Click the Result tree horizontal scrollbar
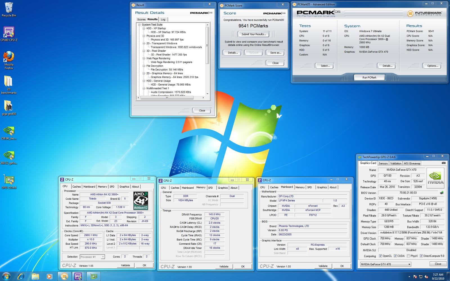Image resolution: width=450 pixels, height=281 pixels. 171,98
